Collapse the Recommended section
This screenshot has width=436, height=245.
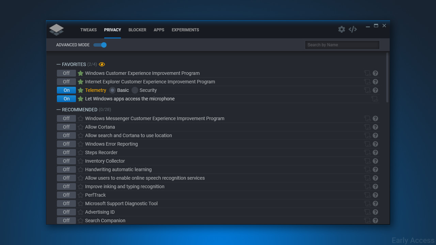[x=59, y=110]
